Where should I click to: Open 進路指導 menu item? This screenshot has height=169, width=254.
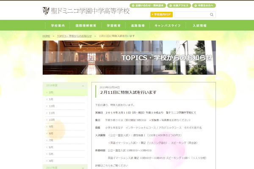click(138, 25)
